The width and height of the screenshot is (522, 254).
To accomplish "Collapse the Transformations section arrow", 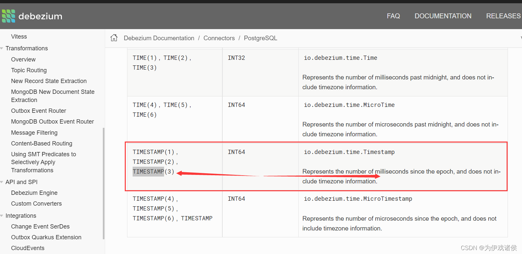I will click(2, 48).
